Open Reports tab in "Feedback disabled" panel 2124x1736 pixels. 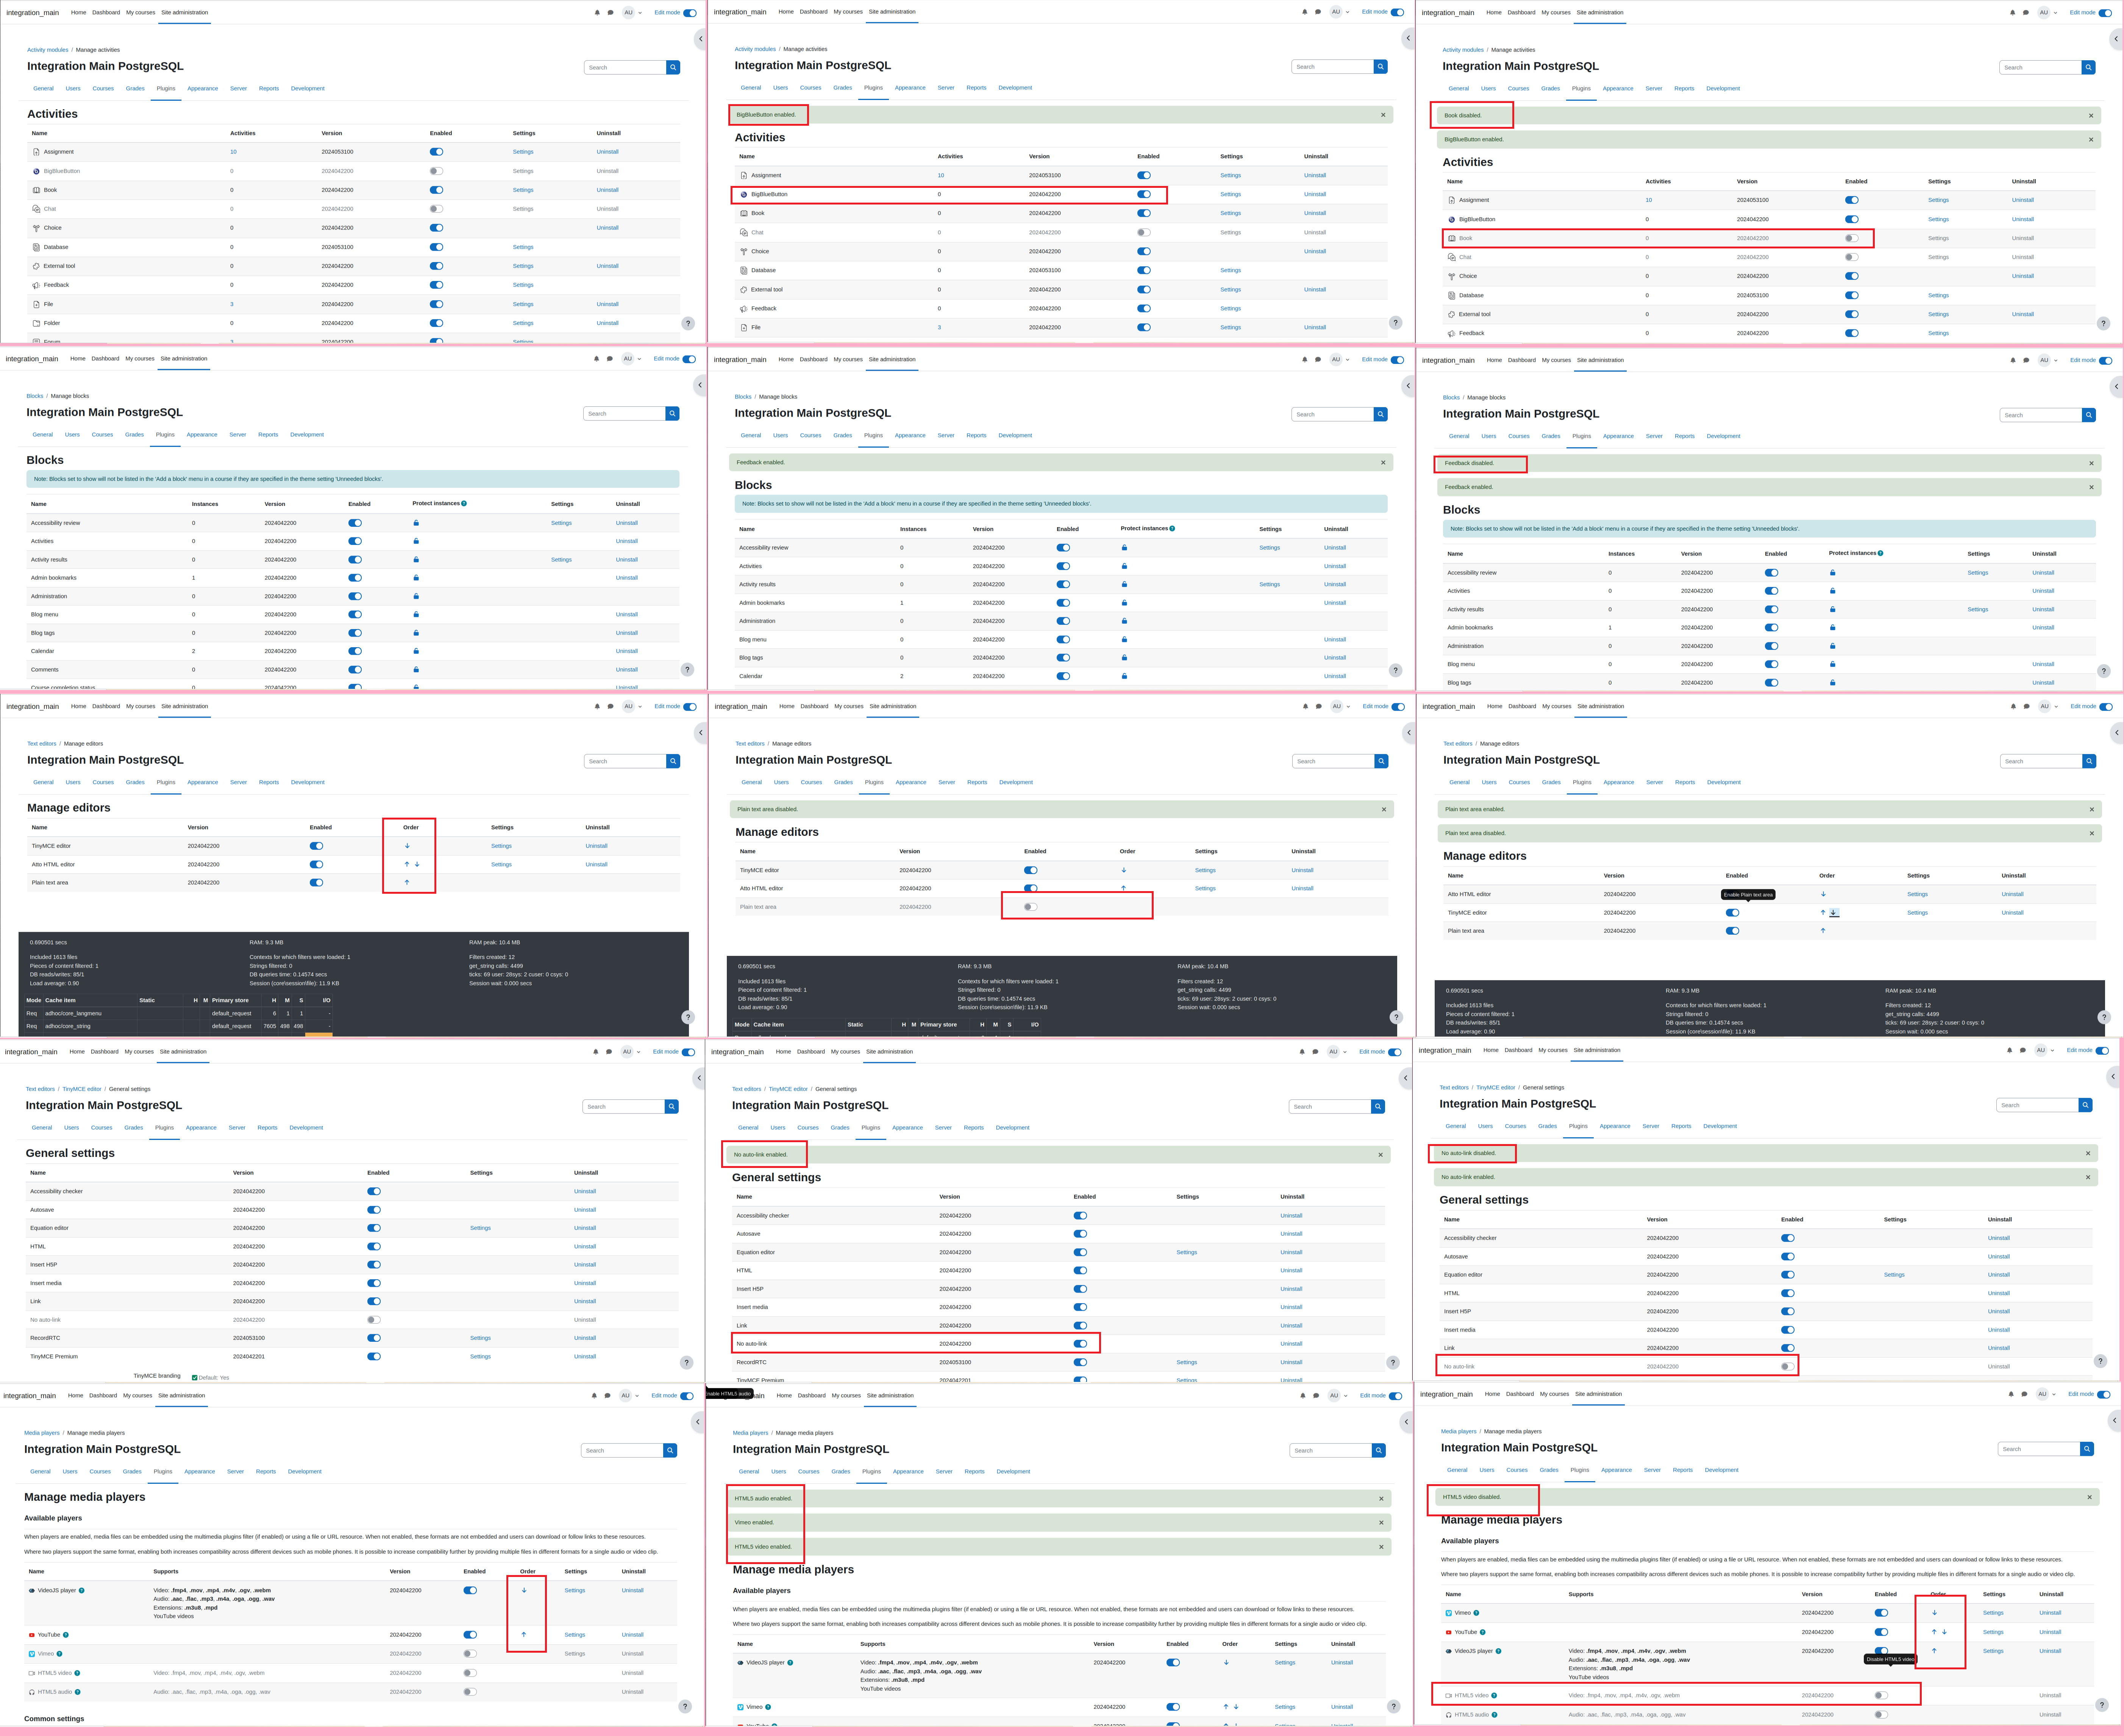click(1685, 436)
